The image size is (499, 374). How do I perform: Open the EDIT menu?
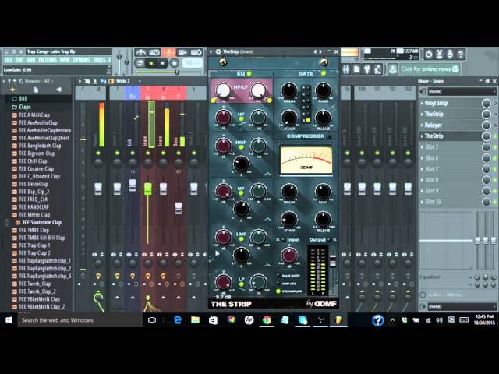[x=19, y=60]
